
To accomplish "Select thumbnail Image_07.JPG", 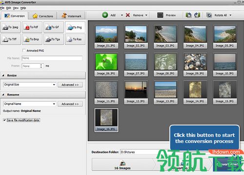I will pyautogui.click(x=136, y=65).
